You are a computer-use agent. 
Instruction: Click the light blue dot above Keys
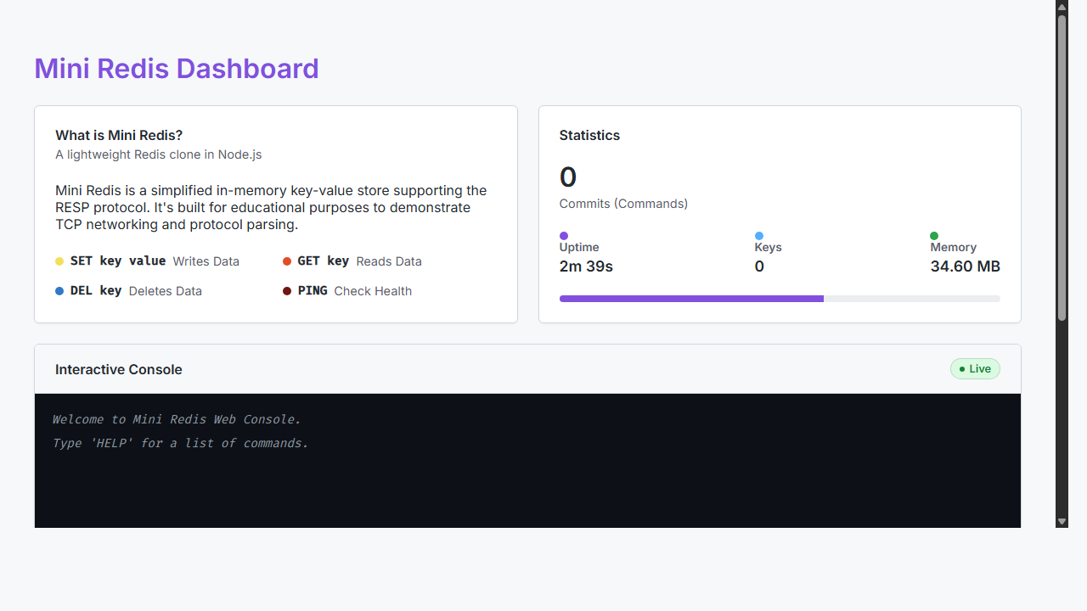click(x=759, y=236)
